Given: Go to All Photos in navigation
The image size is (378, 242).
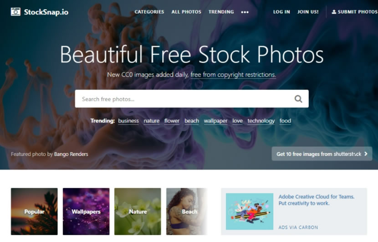Looking at the screenshot, I should coord(186,12).
